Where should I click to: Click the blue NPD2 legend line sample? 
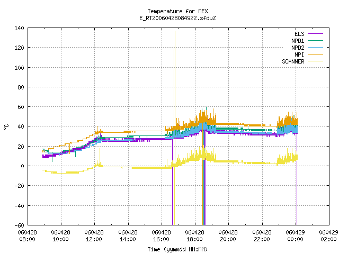(315, 47)
